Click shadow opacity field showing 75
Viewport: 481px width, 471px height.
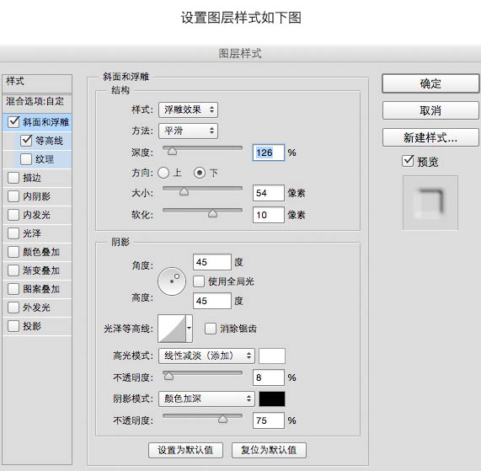269,420
